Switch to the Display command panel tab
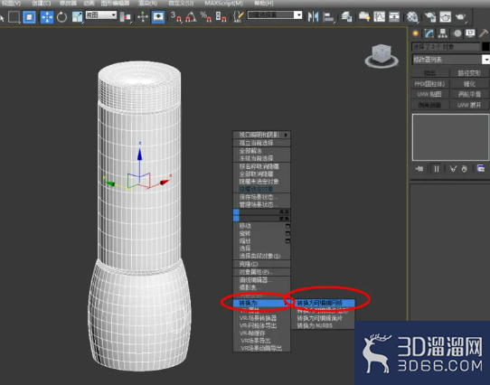Screen dimensions: 490x385 click(x=470, y=33)
